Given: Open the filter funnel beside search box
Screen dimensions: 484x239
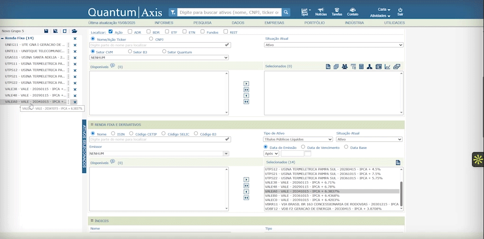Looking at the screenshot, I should pyautogui.click(x=173, y=12).
